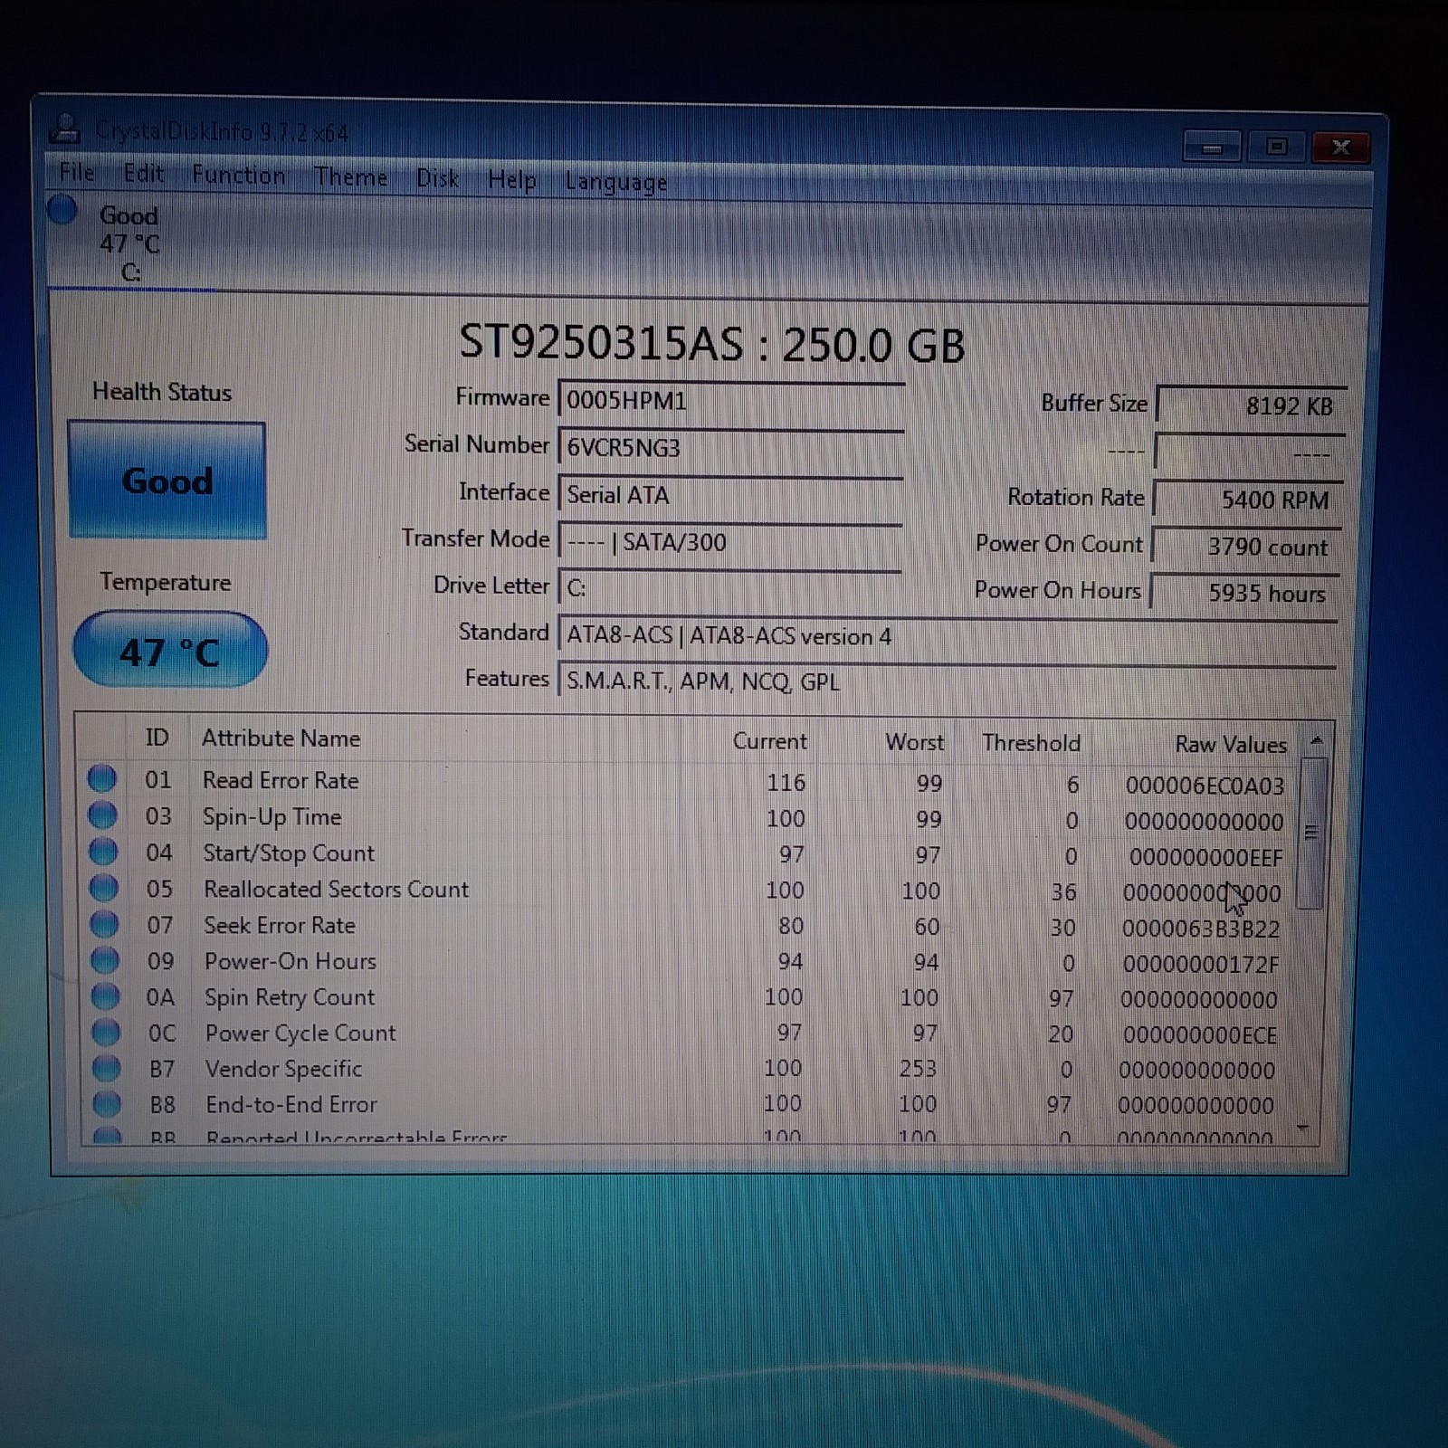Click the 47 °C temperature button

point(169,650)
